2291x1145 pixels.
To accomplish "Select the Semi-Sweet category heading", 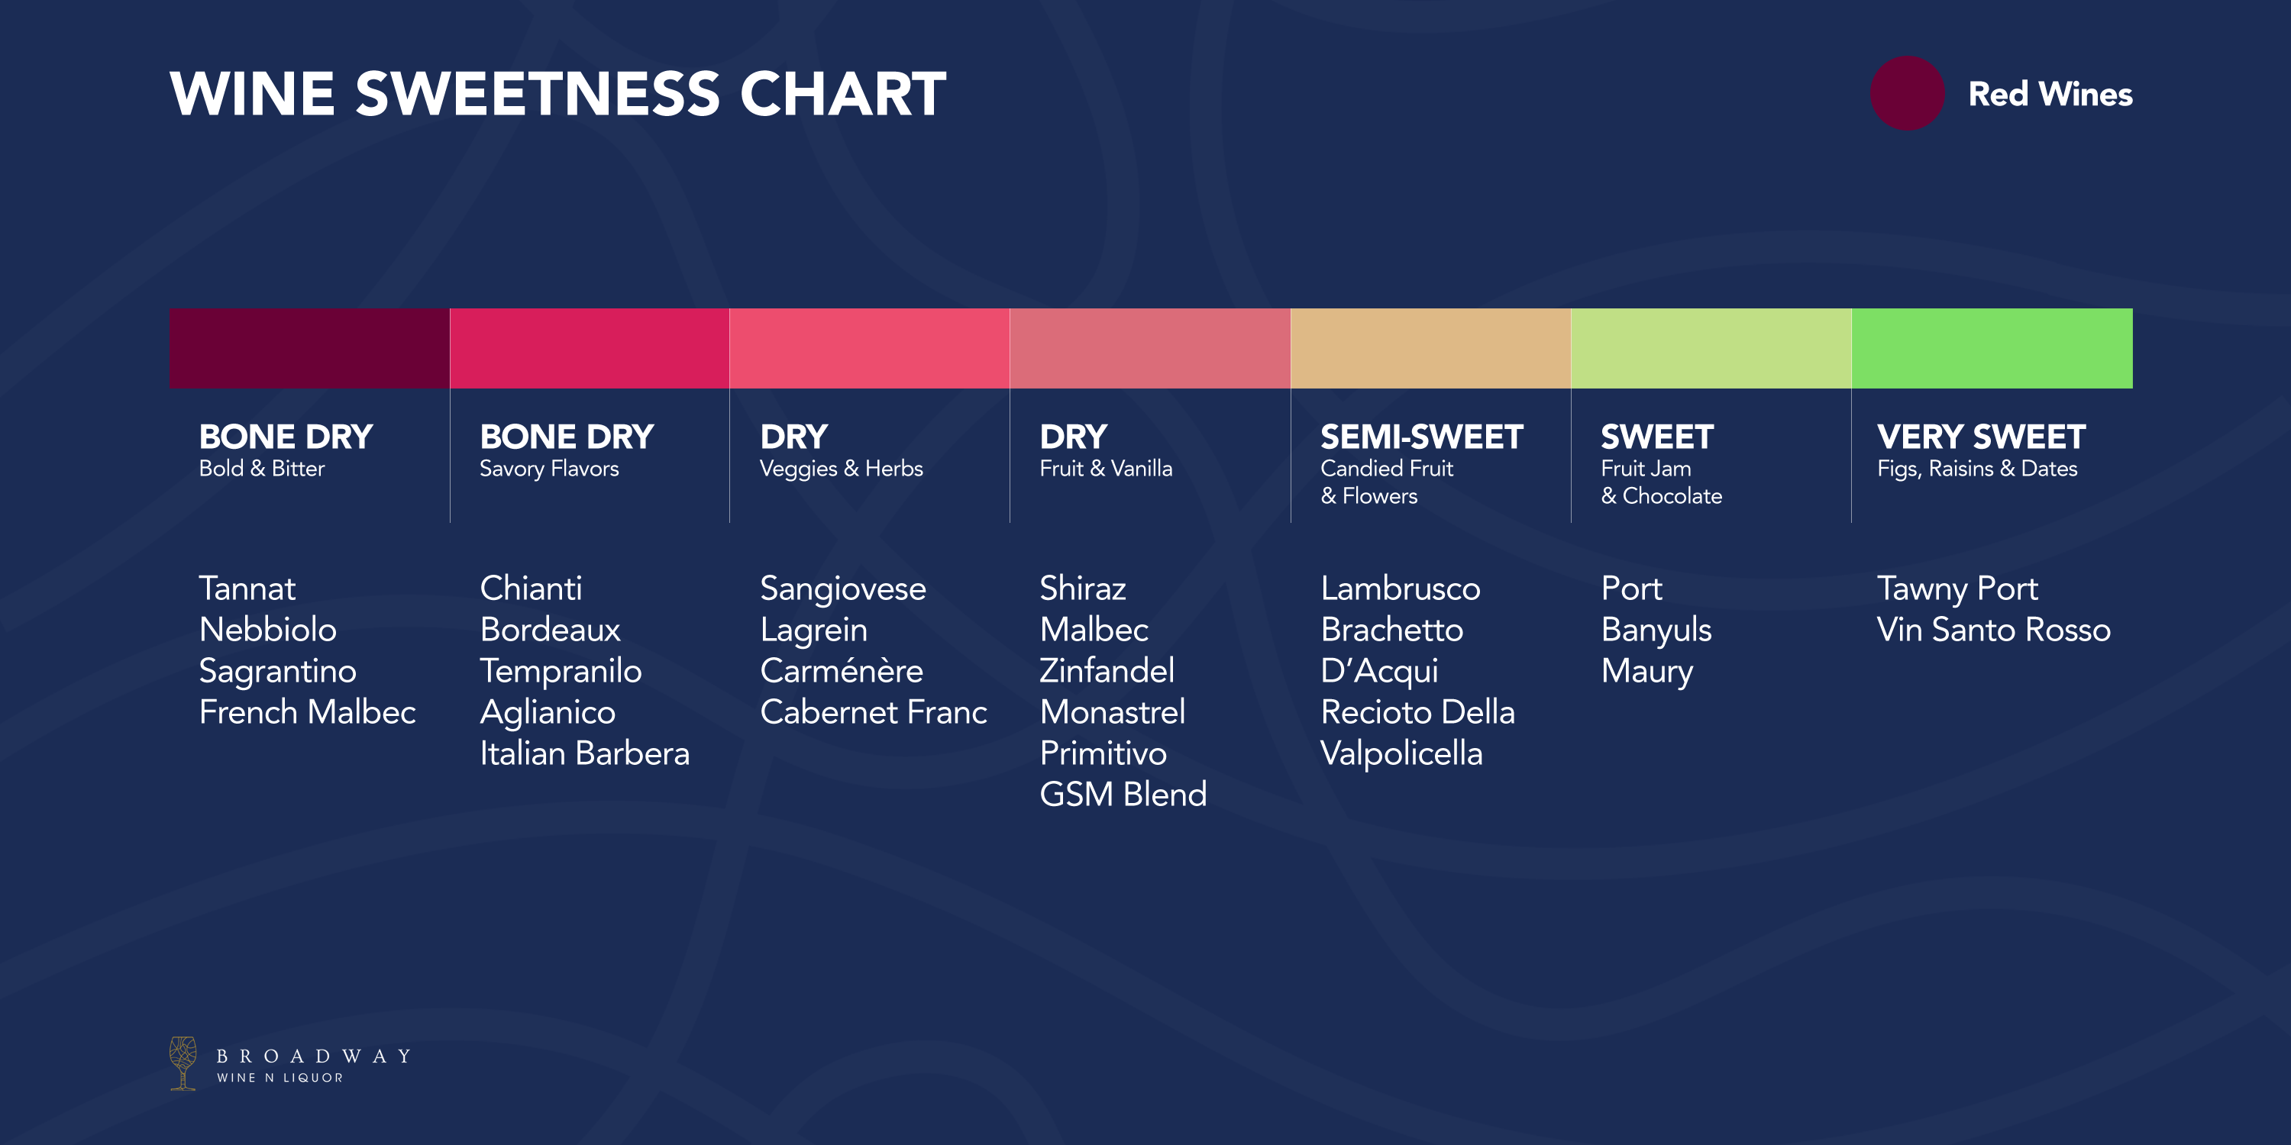I will tap(1421, 437).
